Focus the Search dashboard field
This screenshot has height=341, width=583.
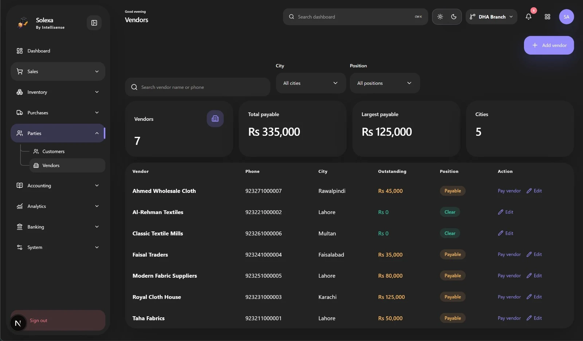[355, 17]
